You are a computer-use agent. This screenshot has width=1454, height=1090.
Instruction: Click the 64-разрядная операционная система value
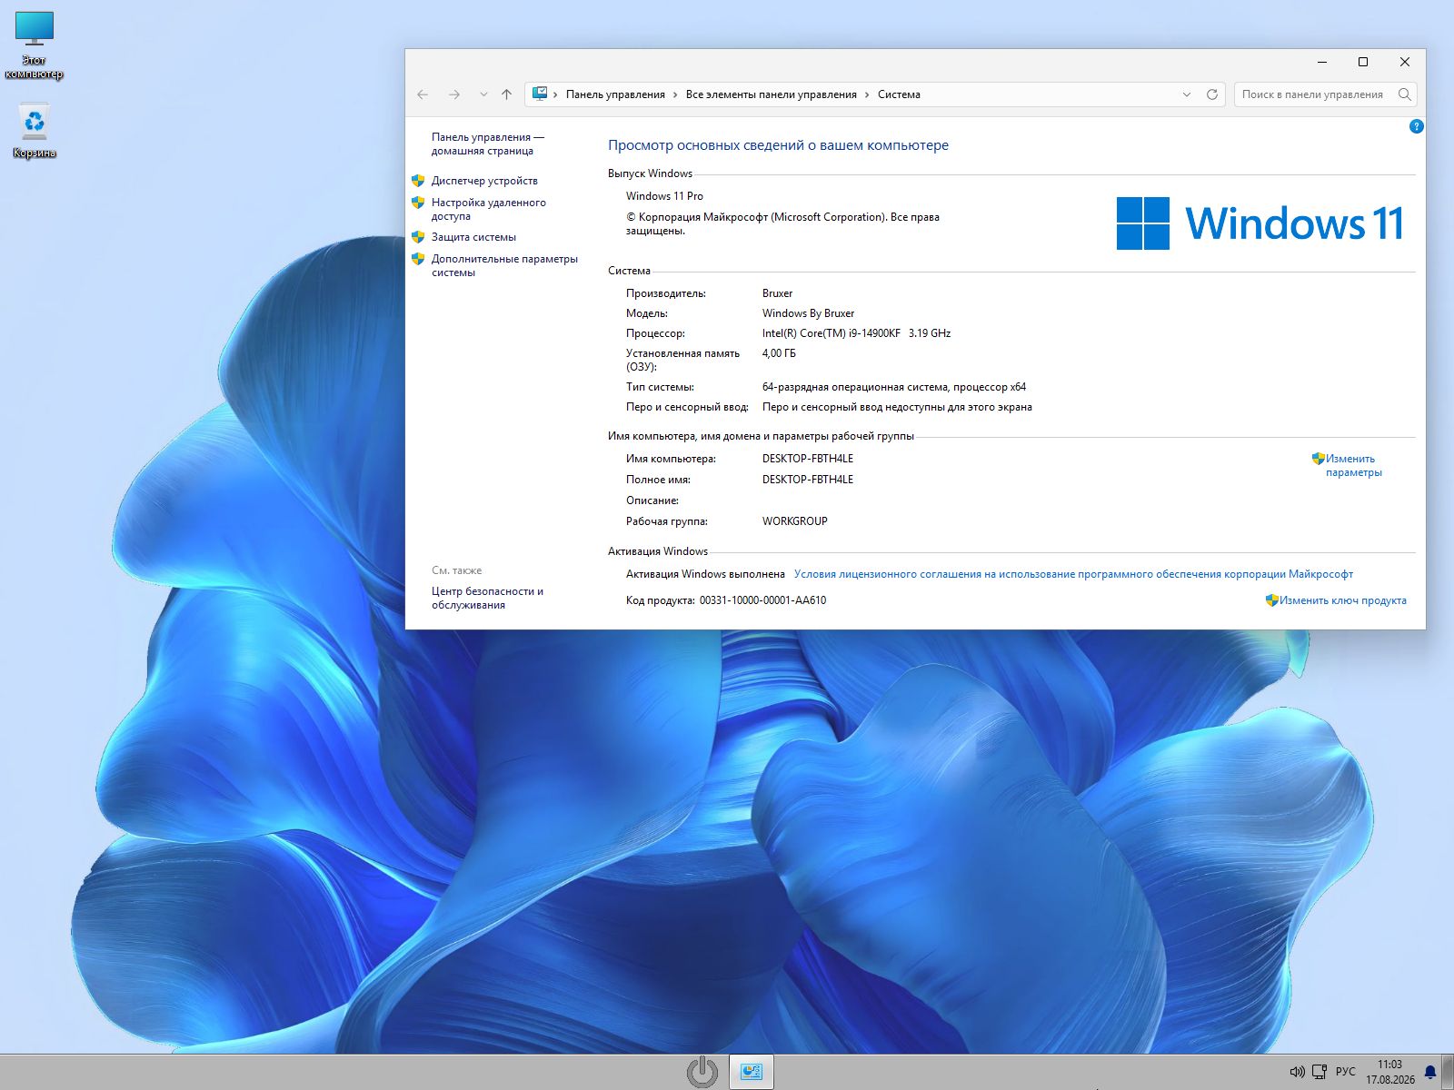(894, 387)
